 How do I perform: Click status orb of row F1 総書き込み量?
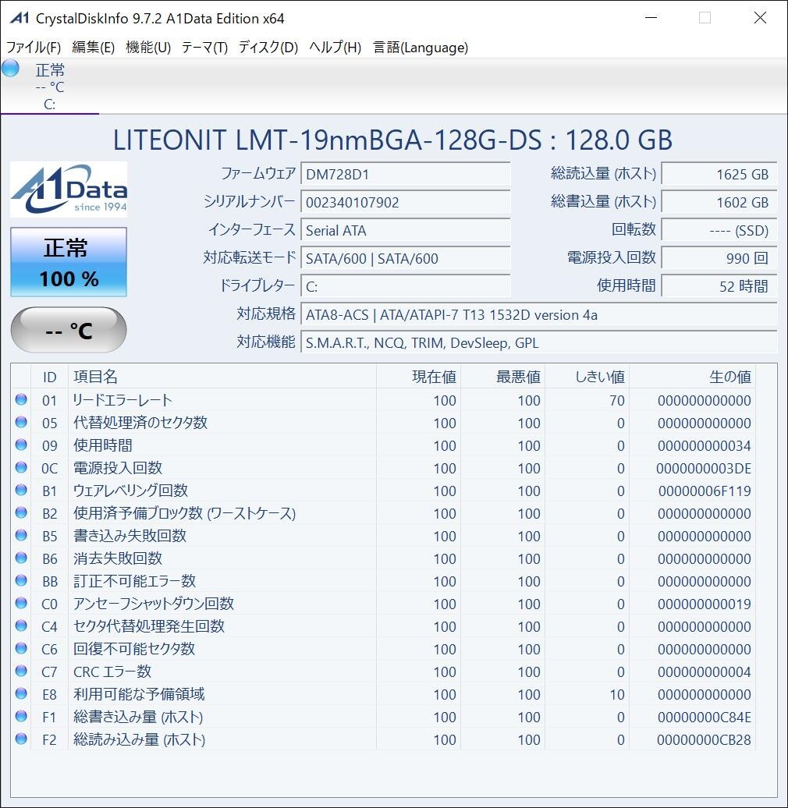(x=21, y=716)
